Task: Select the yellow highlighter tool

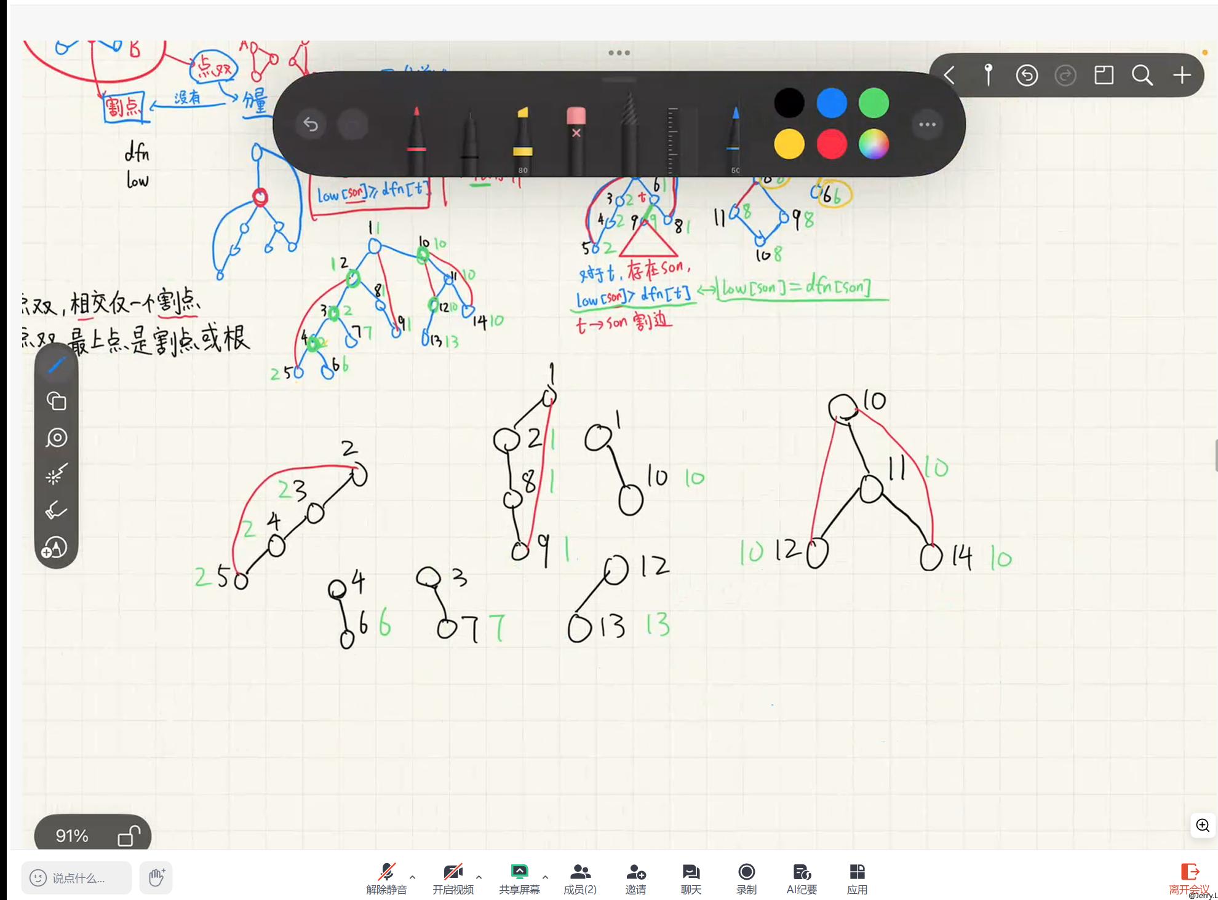Action: point(522,138)
